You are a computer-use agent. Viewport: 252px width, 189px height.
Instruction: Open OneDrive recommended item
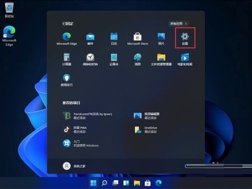pos(146,130)
